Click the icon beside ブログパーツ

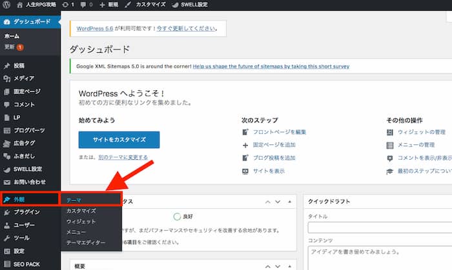(x=7, y=131)
